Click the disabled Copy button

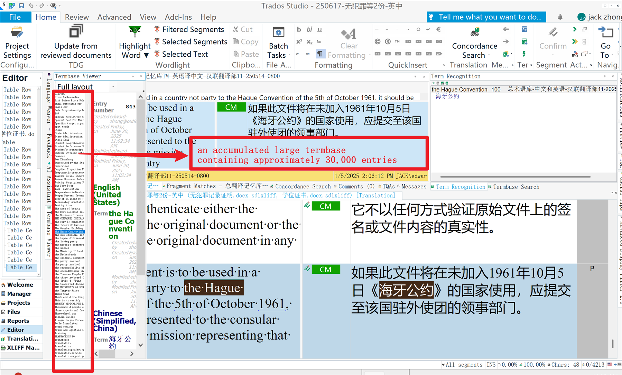pyautogui.click(x=246, y=42)
